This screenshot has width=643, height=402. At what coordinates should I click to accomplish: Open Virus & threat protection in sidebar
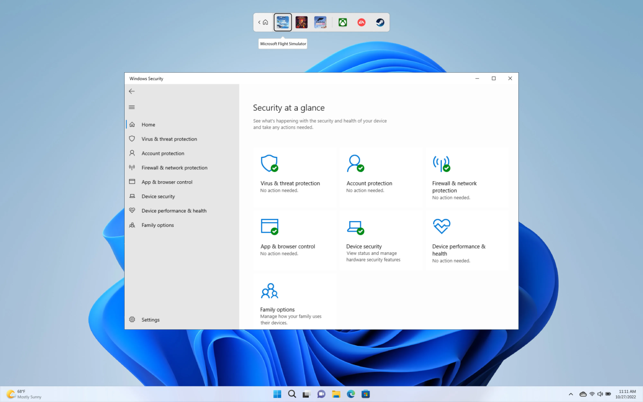click(183, 139)
